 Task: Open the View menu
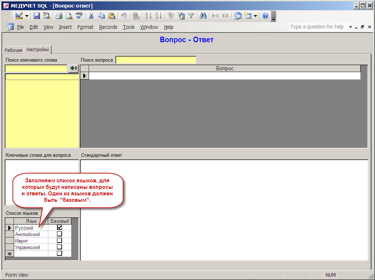48,27
